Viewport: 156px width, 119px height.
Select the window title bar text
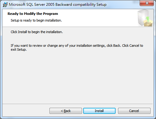[58, 5]
